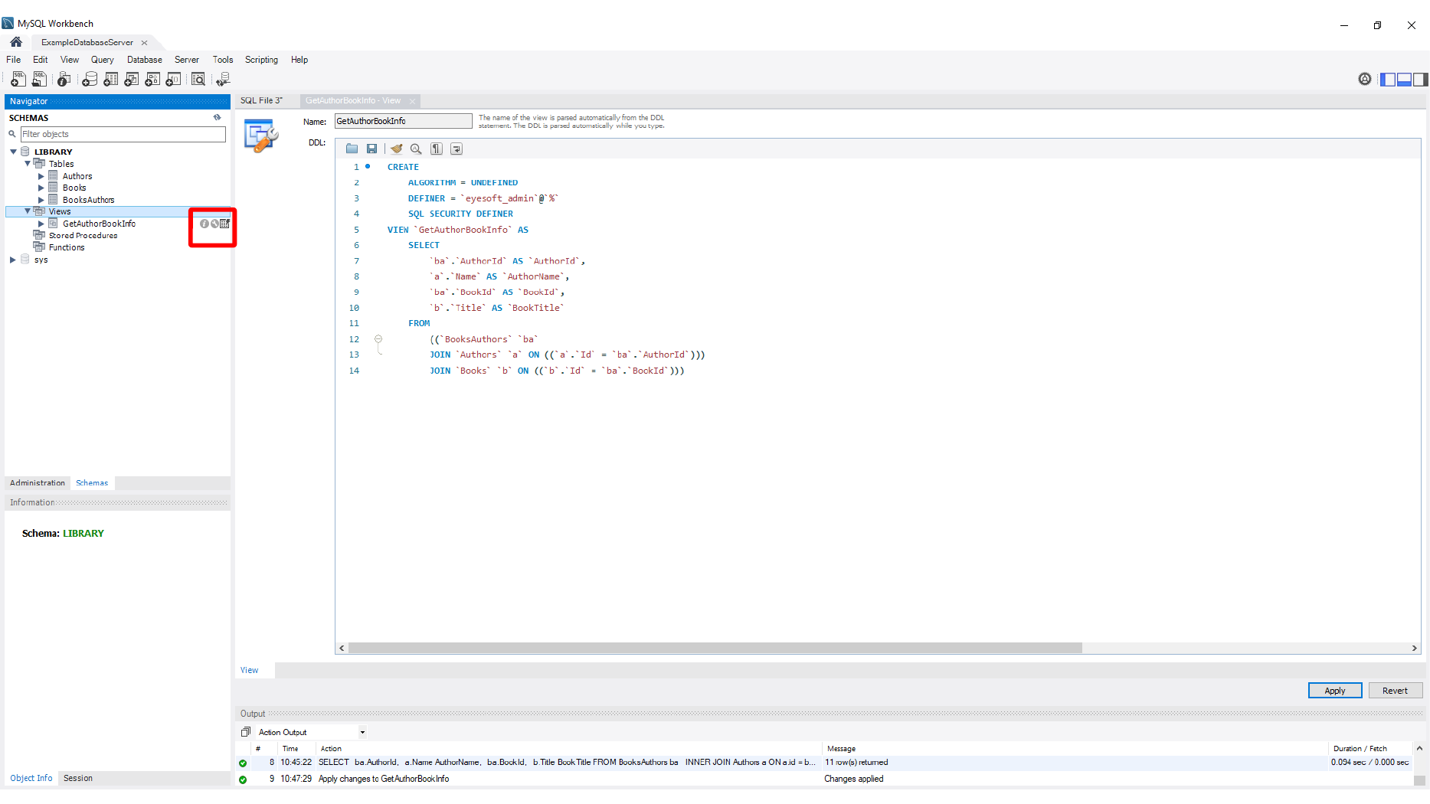Collapse code fold marker at line 12
The height and width of the screenshot is (804, 1430).
378,338
